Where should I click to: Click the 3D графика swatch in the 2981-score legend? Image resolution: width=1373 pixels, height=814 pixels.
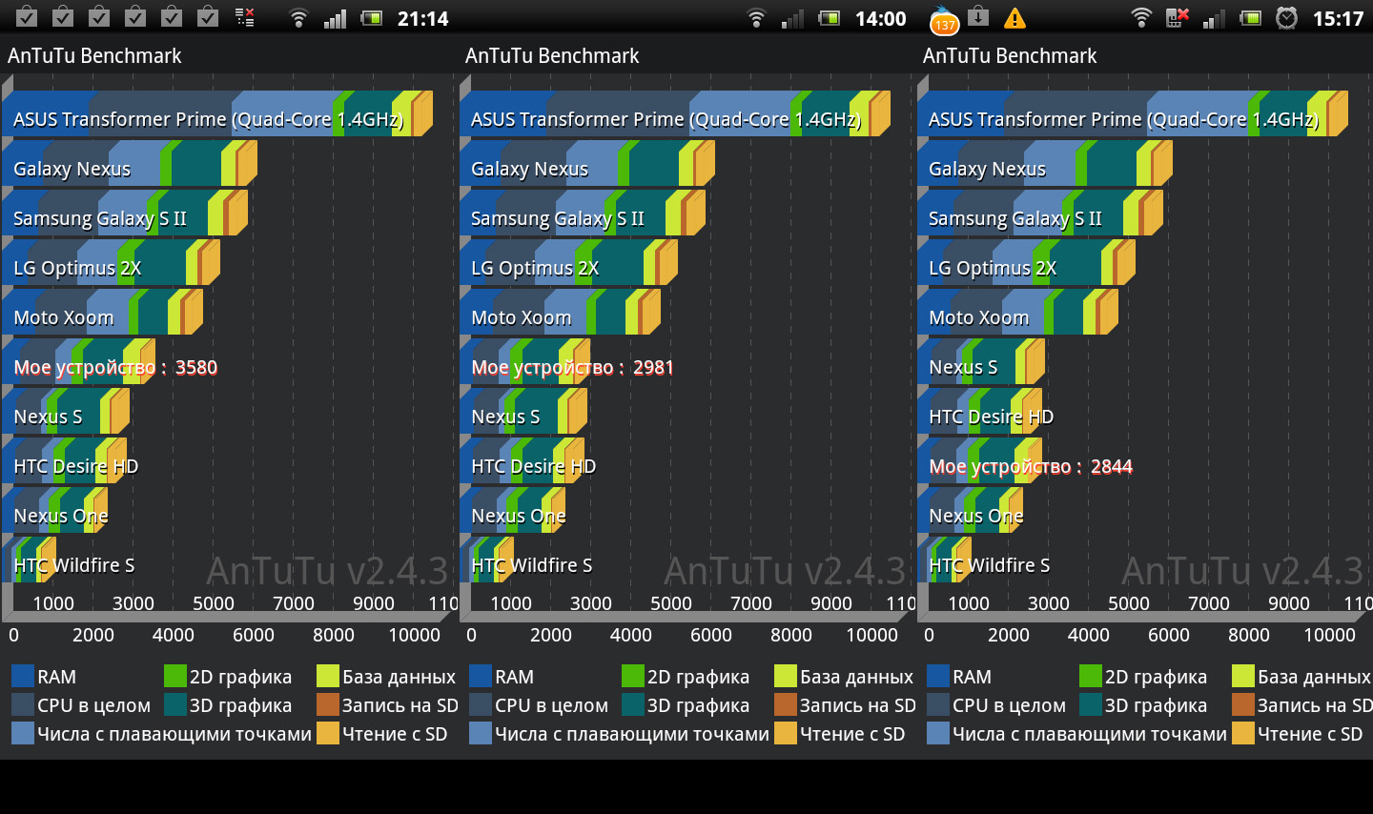[x=633, y=705]
